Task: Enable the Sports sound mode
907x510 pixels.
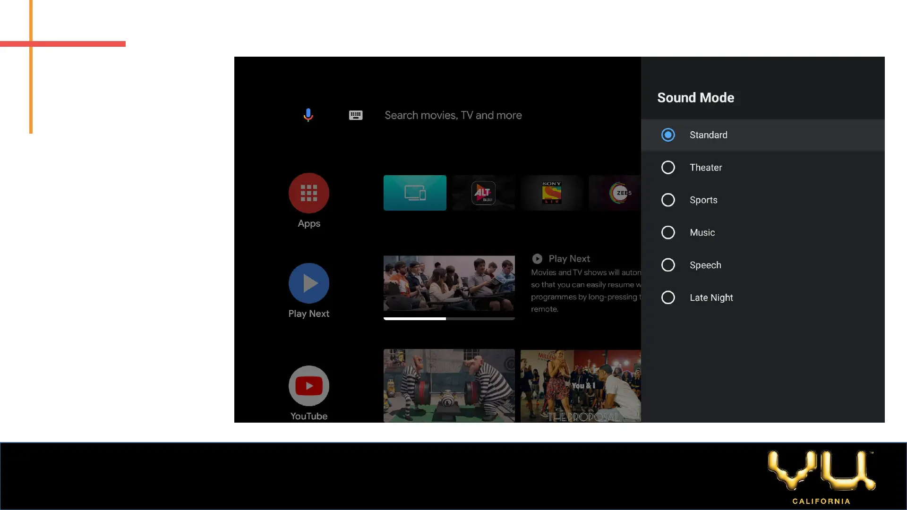Action: pos(668,200)
